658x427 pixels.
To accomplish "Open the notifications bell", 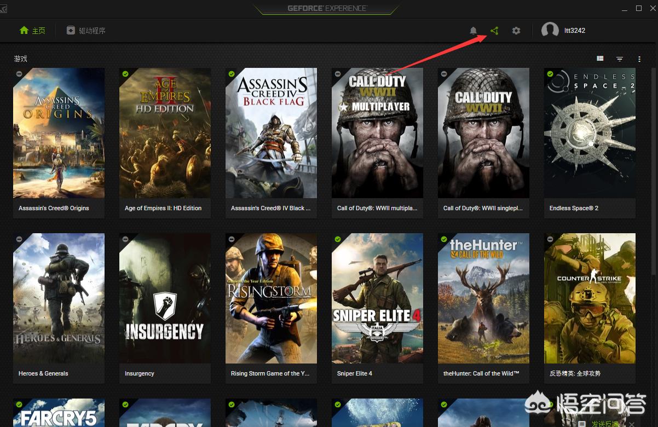I will tap(474, 31).
